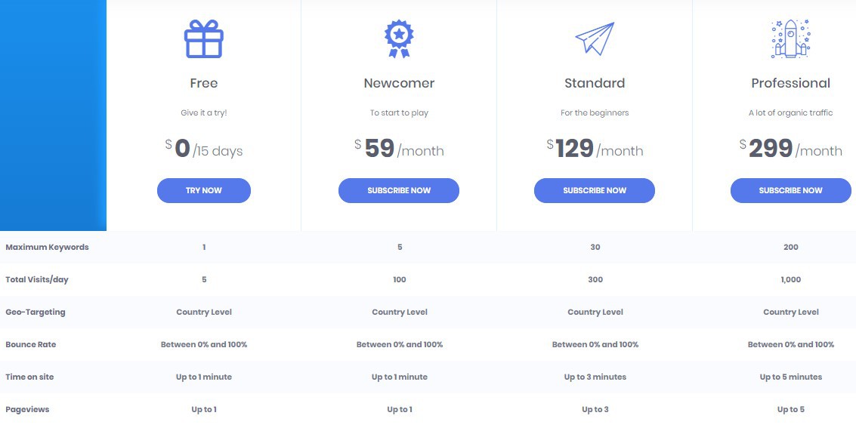Click the Free plan title
The image size is (856, 428).
tap(204, 83)
